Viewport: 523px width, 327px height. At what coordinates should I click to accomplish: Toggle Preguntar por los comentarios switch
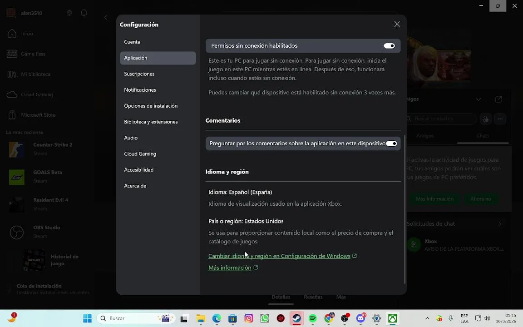pos(391,144)
